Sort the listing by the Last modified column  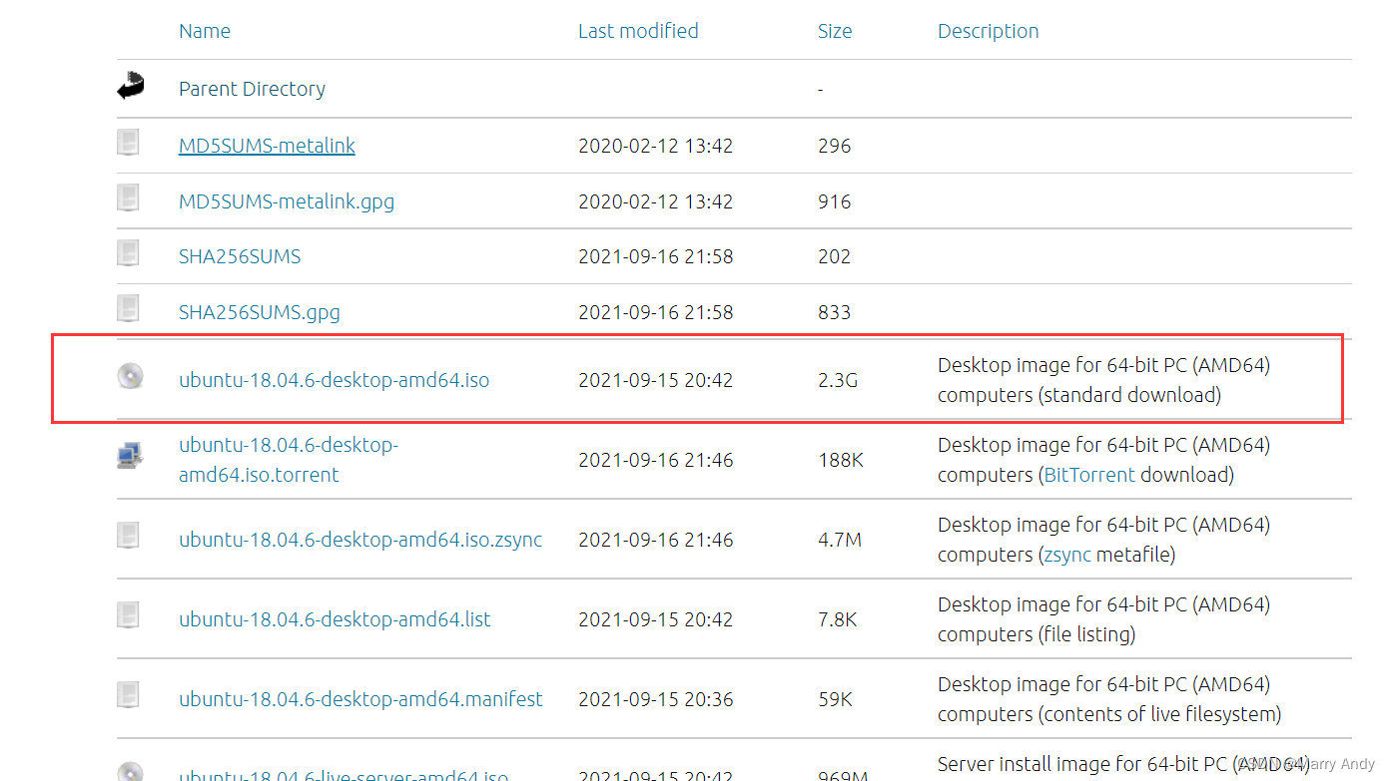638,31
